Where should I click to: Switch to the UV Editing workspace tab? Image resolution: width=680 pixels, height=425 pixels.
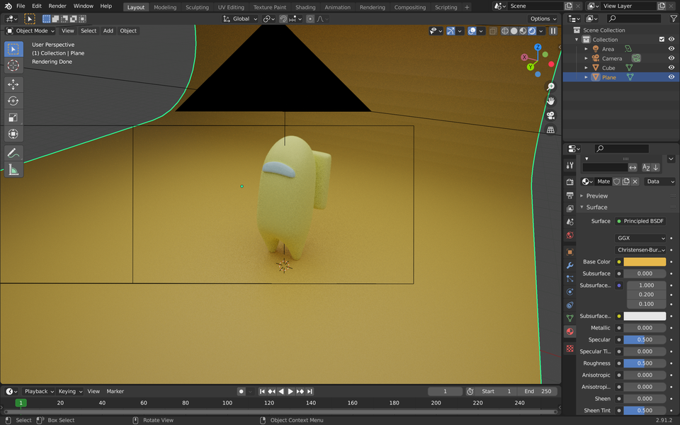231,7
